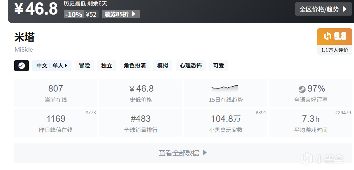
Task: Select the 心理恐怖 tag
Action: coord(191,66)
